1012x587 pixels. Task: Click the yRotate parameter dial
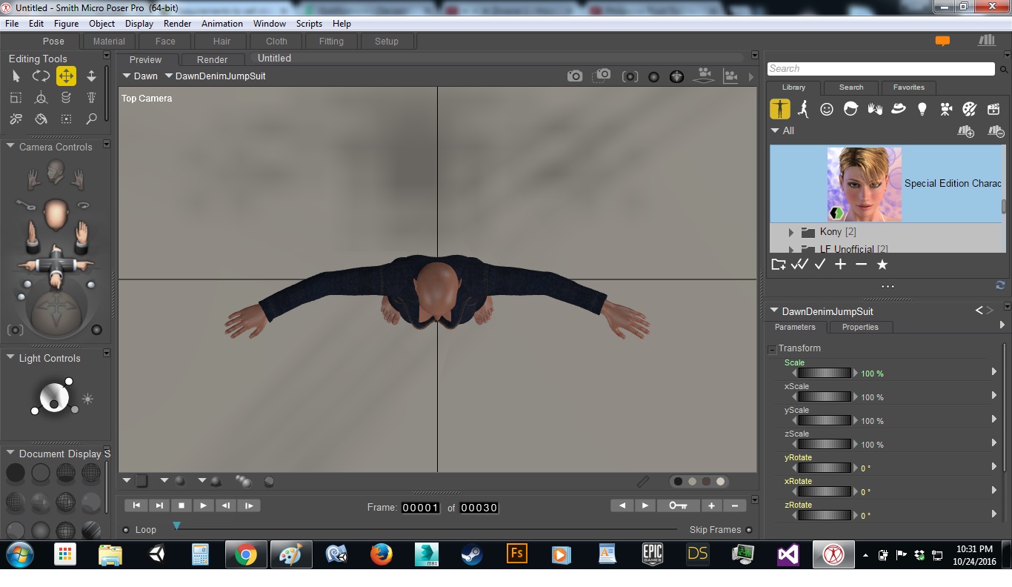click(823, 468)
